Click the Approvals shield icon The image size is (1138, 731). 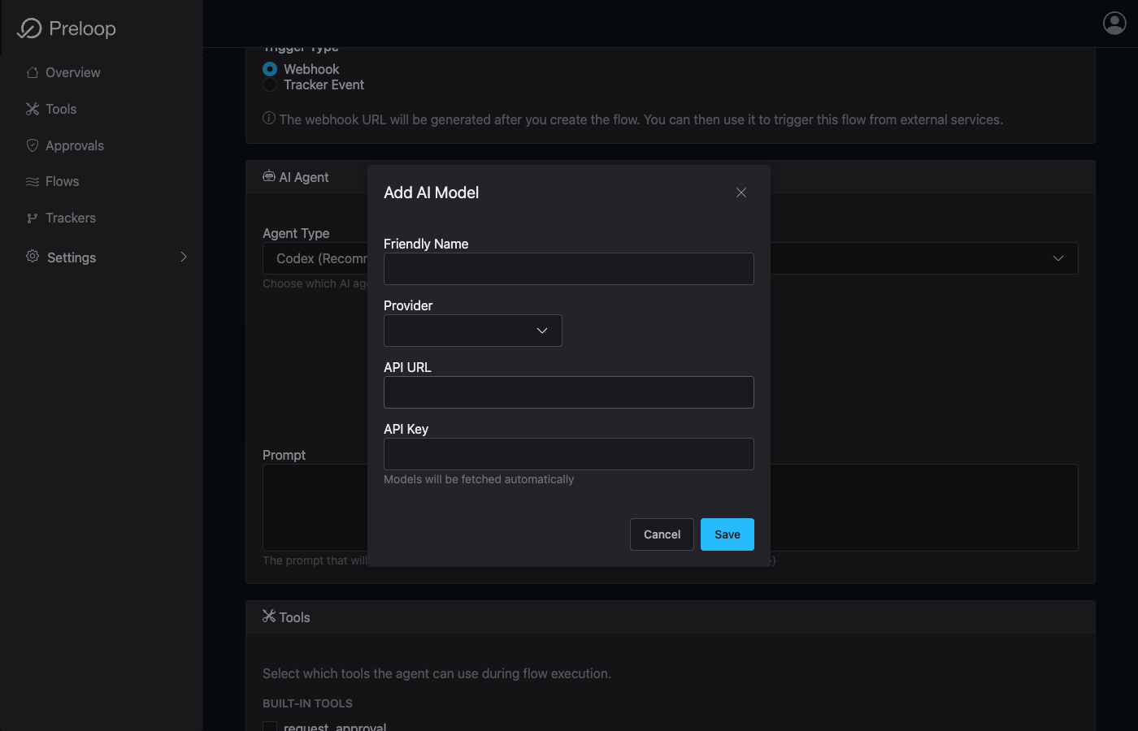(32, 145)
